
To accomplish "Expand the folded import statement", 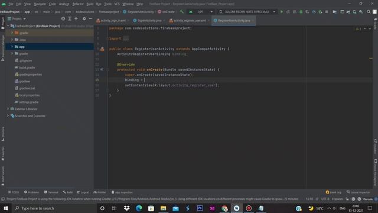I will 126,38.
